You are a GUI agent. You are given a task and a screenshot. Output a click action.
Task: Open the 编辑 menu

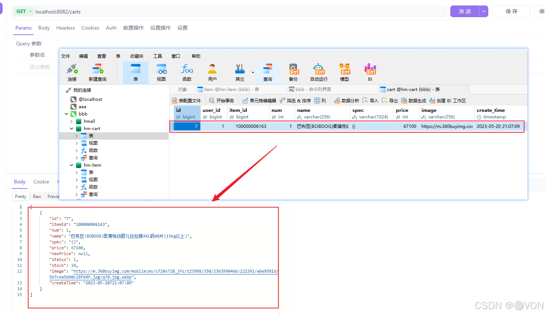[x=83, y=56]
